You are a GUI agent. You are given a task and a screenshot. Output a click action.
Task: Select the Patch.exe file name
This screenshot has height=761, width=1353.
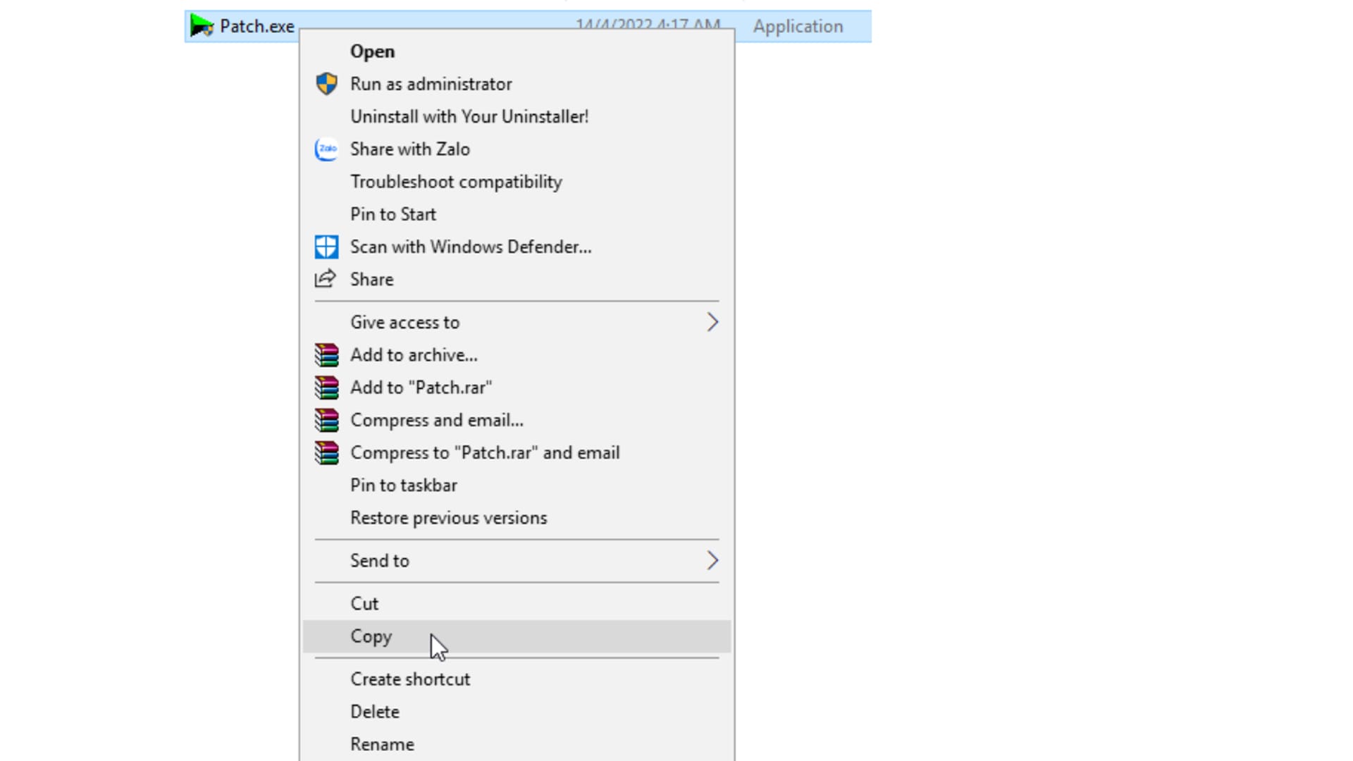(x=257, y=26)
